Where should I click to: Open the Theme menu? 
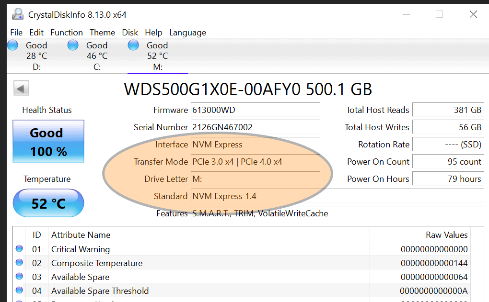(102, 33)
